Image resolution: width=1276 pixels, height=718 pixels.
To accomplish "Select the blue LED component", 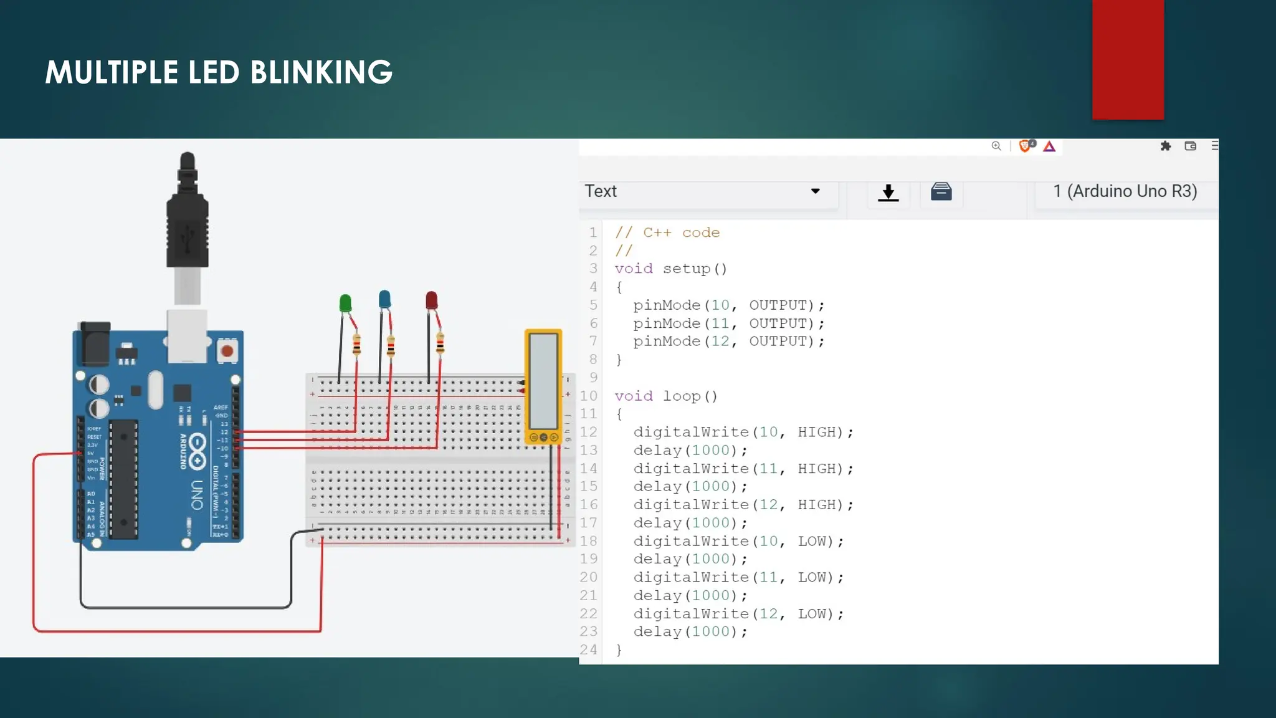I will pos(384,299).
